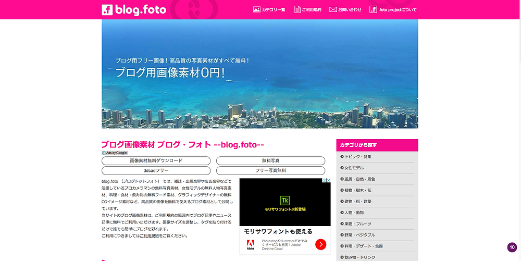Click the Adobe logo in the ad
The image size is (521, 261).
pos(251,245)
